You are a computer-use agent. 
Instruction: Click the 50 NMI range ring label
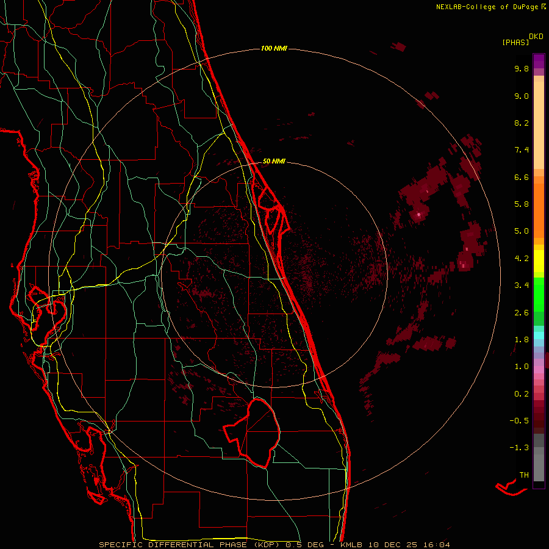pos(274,161)
